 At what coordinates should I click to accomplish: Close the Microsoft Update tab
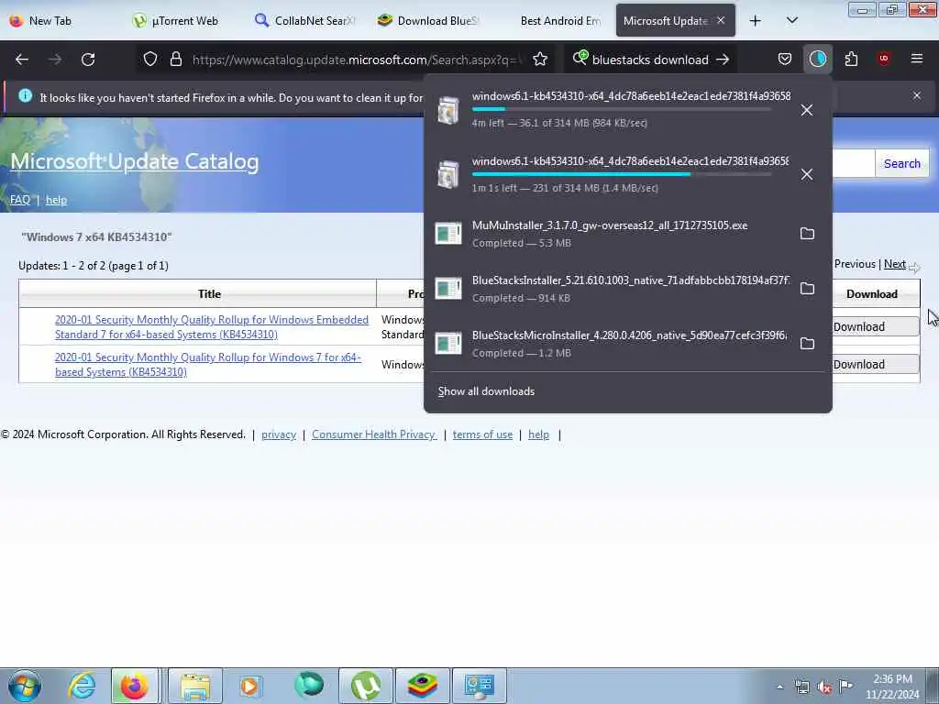click(x=721, y=20)
